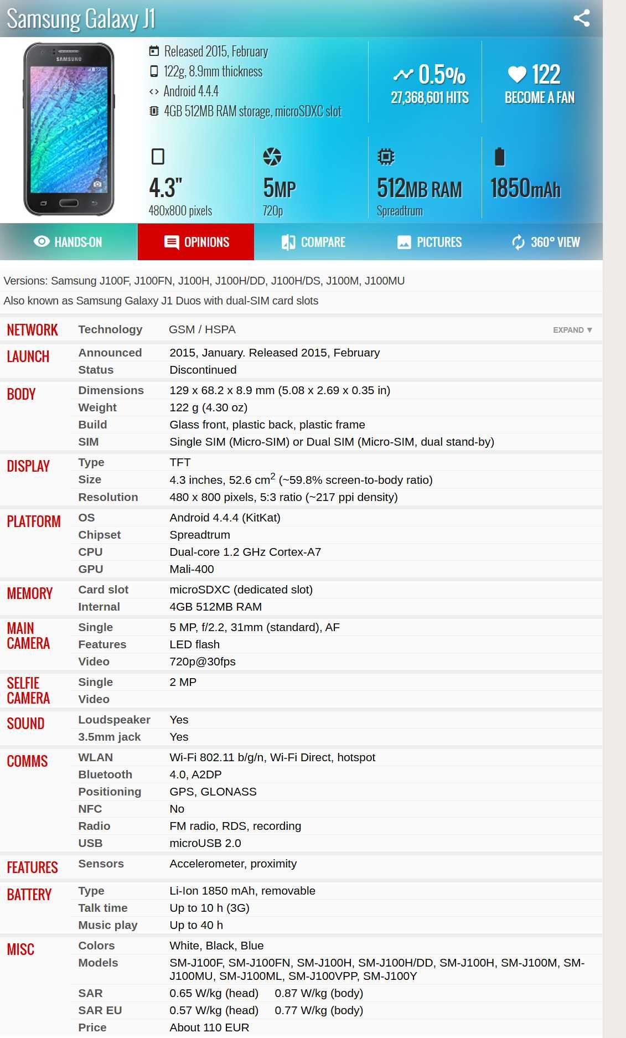
Task: Click the 27,368,601 hits counter
Action: (430, 97)
